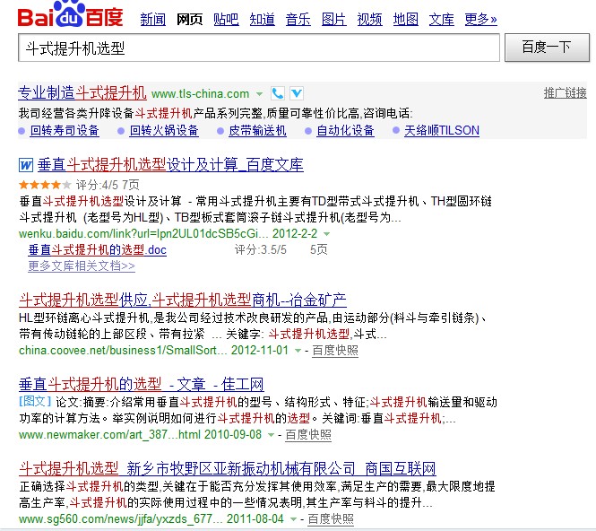Open 百度快照 for www.newmaker.com result
The height and width of the screenshot is (531, 596).
point(308,435)
